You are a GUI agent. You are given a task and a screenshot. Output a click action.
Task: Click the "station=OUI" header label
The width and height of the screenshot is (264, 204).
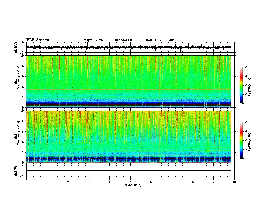123,40
